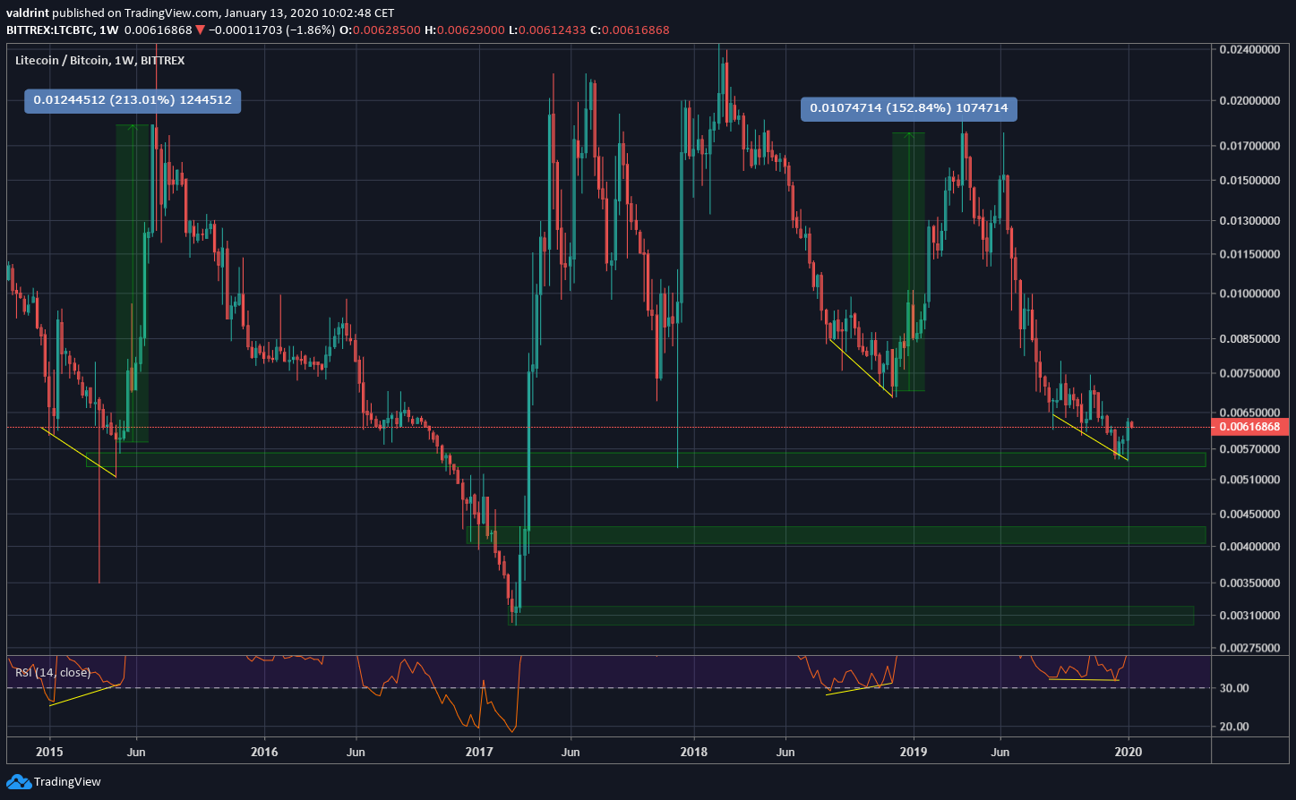
Task: Select the 0.01244512 (213.01%) measurement label
Action: point(131,101)
